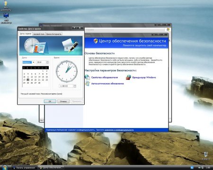Click the shield icon in the Security Center header
This screenshot has height=170, width=213.
click(96, 41)
